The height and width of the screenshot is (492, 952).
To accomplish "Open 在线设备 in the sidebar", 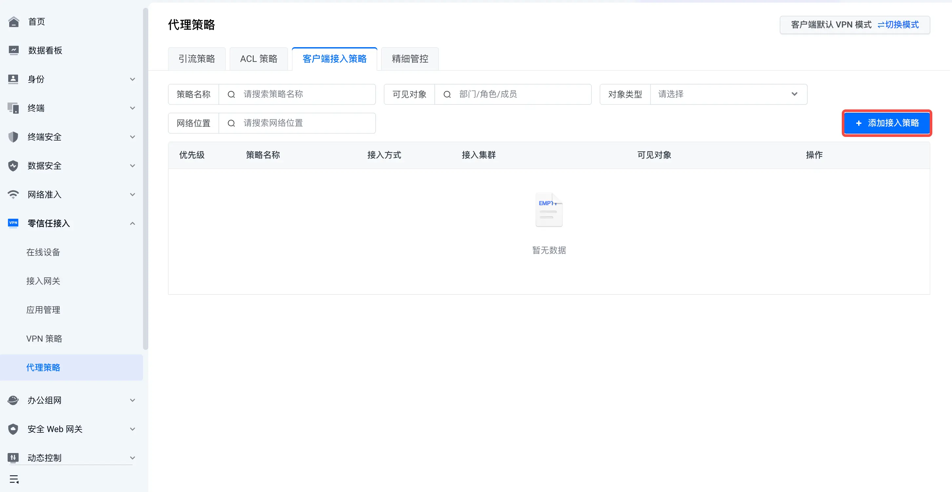I will (43, 252).
